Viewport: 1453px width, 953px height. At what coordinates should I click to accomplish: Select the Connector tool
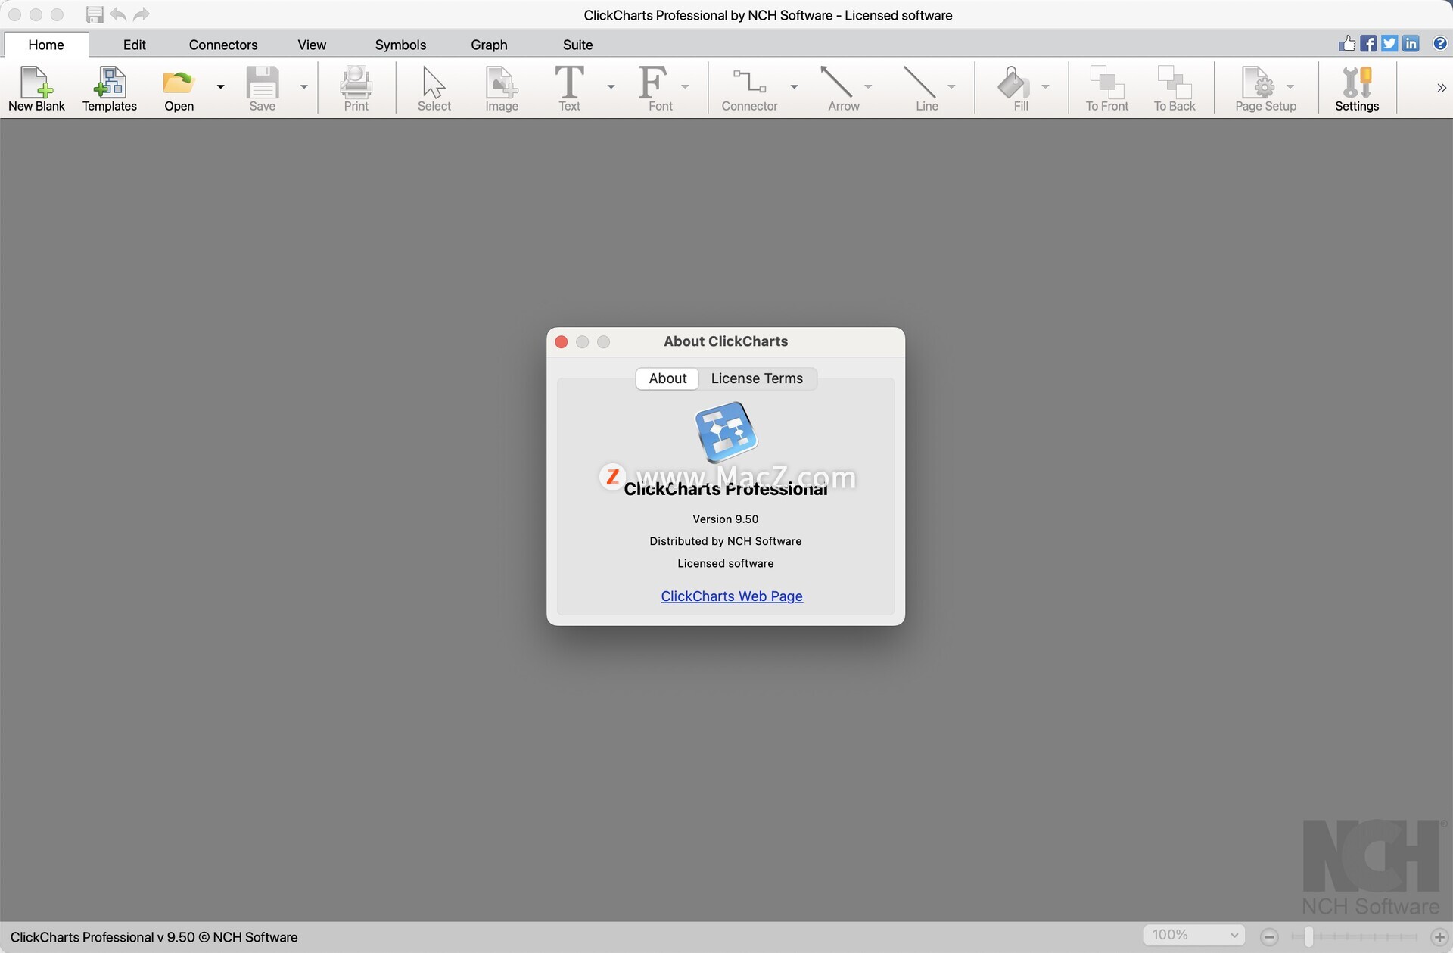(x=749, y=89)
